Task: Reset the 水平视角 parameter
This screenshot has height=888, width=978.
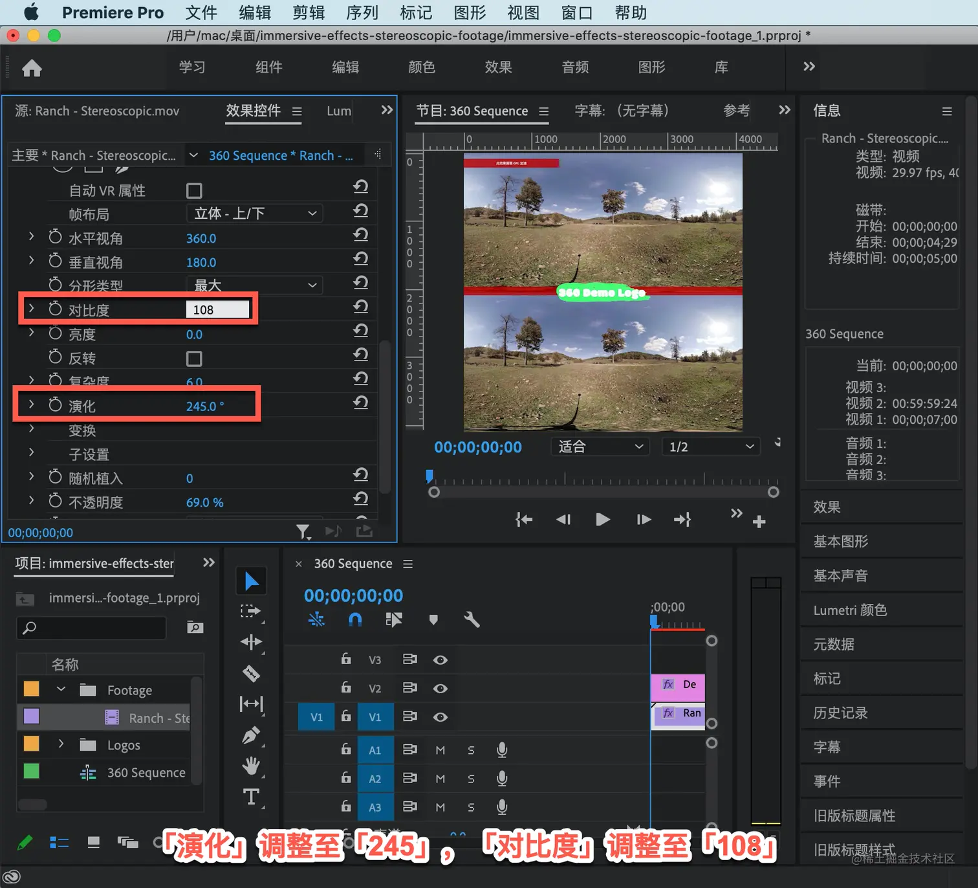Action: click(x=361, y=235)
